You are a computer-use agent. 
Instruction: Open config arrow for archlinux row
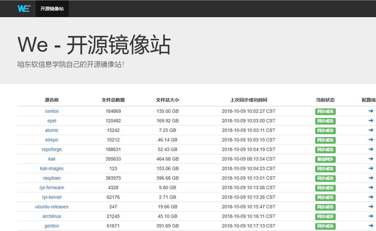(371, 216)
